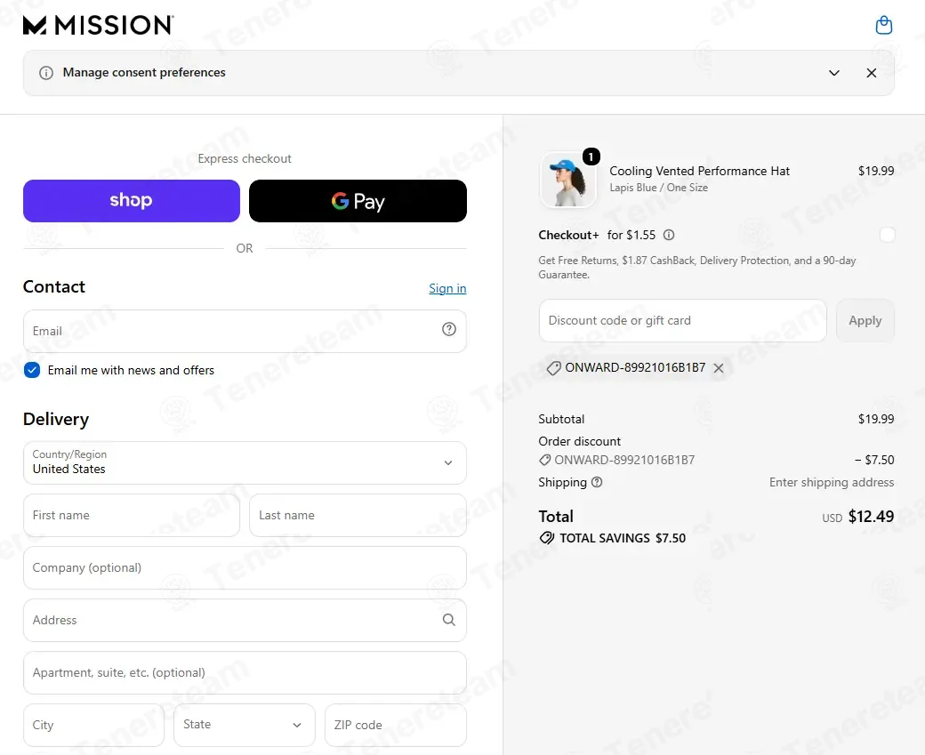Click the address search magnifier icon
The width and height of the screenshot is (925, 755).
point(449,620)
